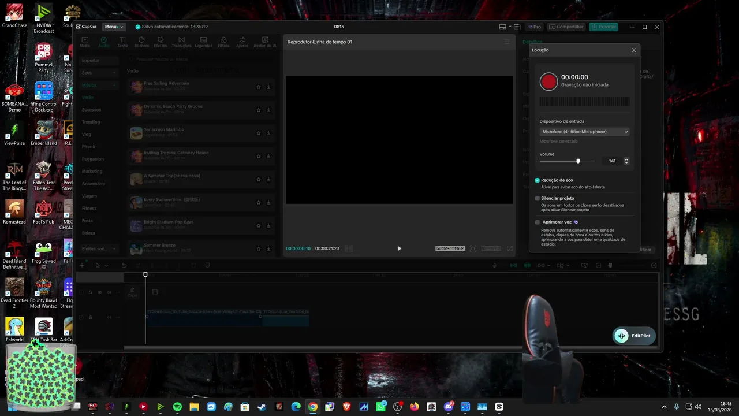Click the Exportar button
The height and width of the screenshot is (416, 739).
click(x=603, y=27)
